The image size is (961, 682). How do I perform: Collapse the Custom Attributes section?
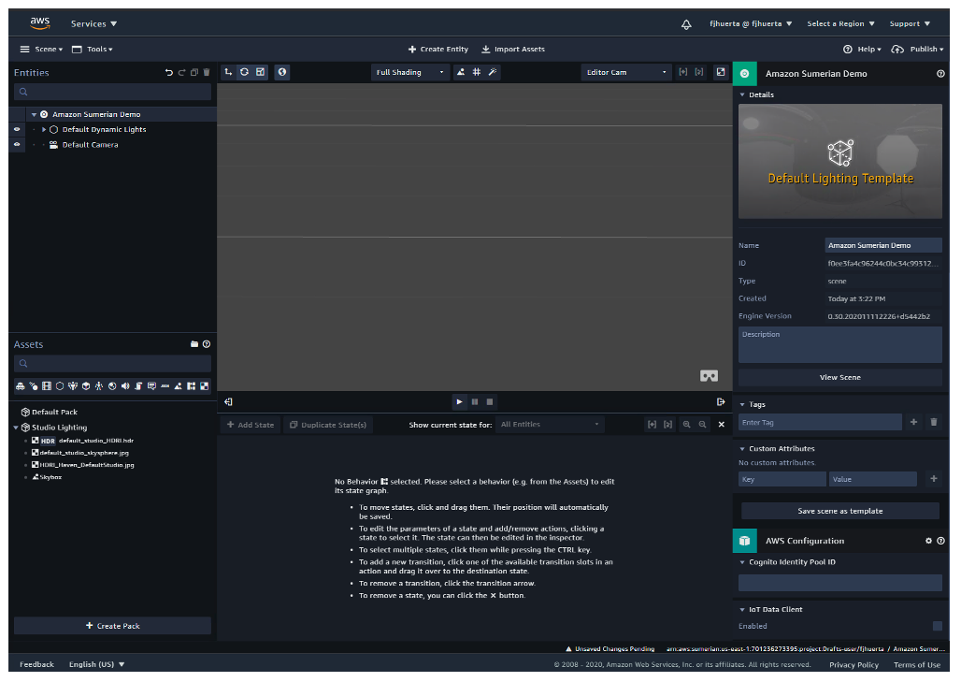coord(742,449)
